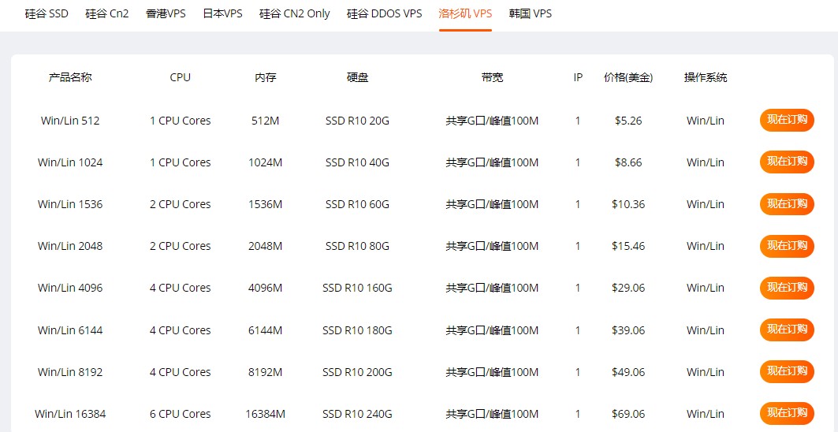This screenshot has height=432, width=838.
Task: Click the 1024M memory cell
Action: pyautogui.click(x=265, y=162)
